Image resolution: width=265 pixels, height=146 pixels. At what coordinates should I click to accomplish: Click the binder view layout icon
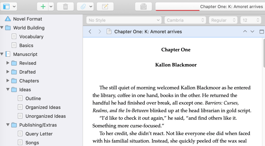[6, 7]
